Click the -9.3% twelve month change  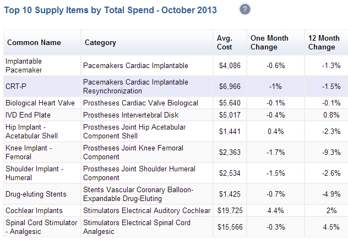331,152
